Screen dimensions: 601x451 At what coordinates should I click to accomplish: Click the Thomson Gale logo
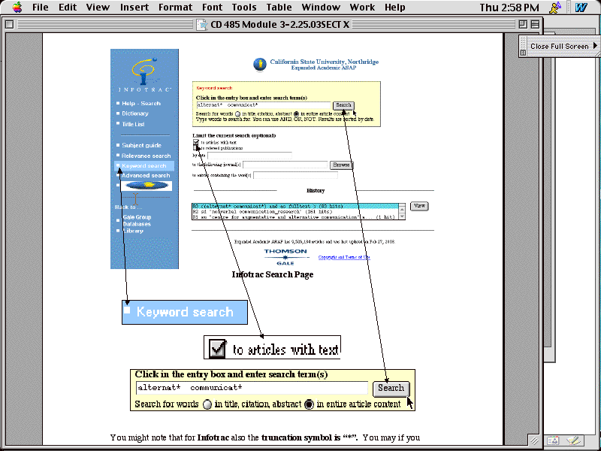285,257
